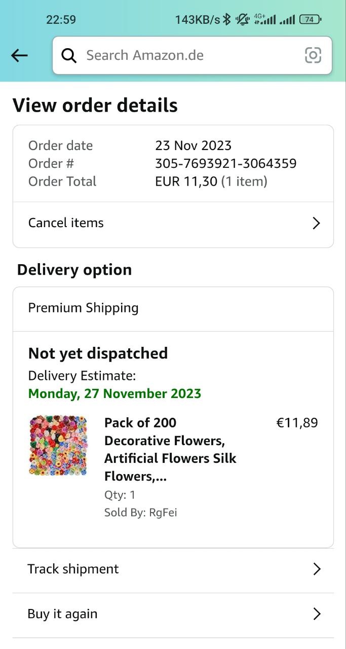Open the decorative flowers product thumbnail
Screen dimensions: 346x649
coord(58,446)
